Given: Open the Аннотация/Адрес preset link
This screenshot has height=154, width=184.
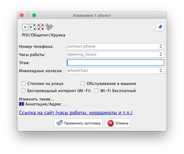Looking at the screenshot, I should click(46, 104).
